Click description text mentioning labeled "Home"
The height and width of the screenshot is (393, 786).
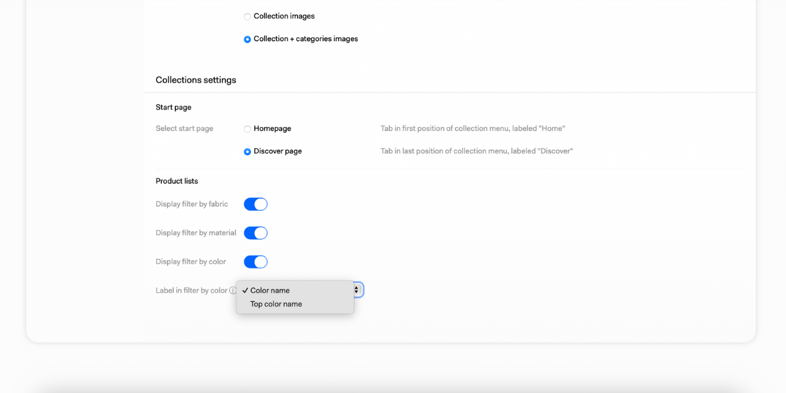click(x=473, y=129)
